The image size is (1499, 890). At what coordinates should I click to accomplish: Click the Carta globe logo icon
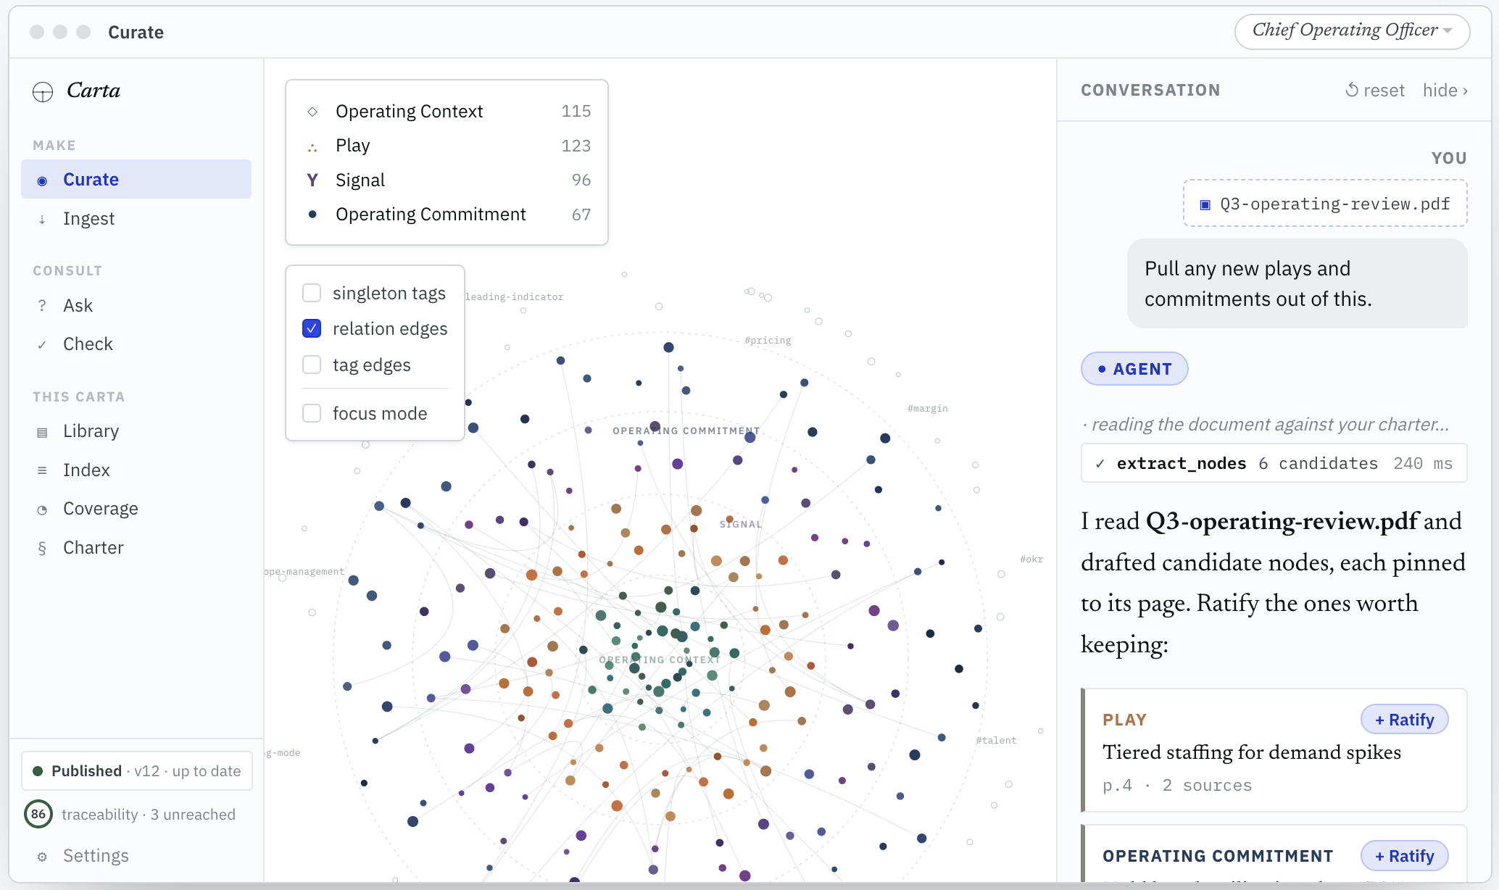[43, 92]
